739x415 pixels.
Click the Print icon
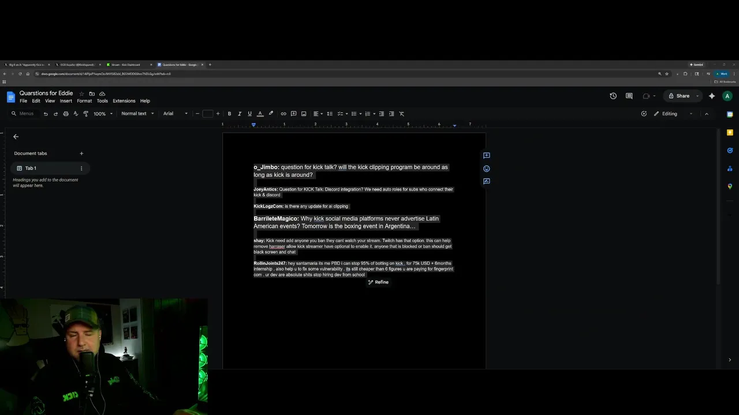[66, 114]
